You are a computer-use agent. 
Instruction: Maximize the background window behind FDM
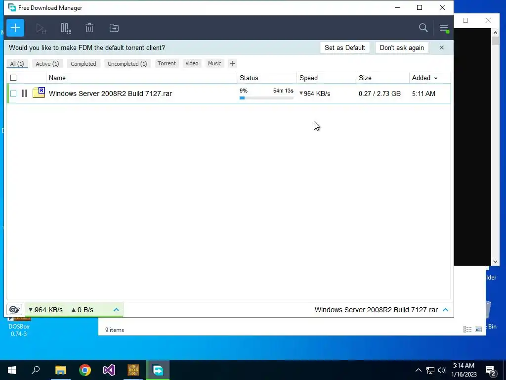tap(465, 20)
